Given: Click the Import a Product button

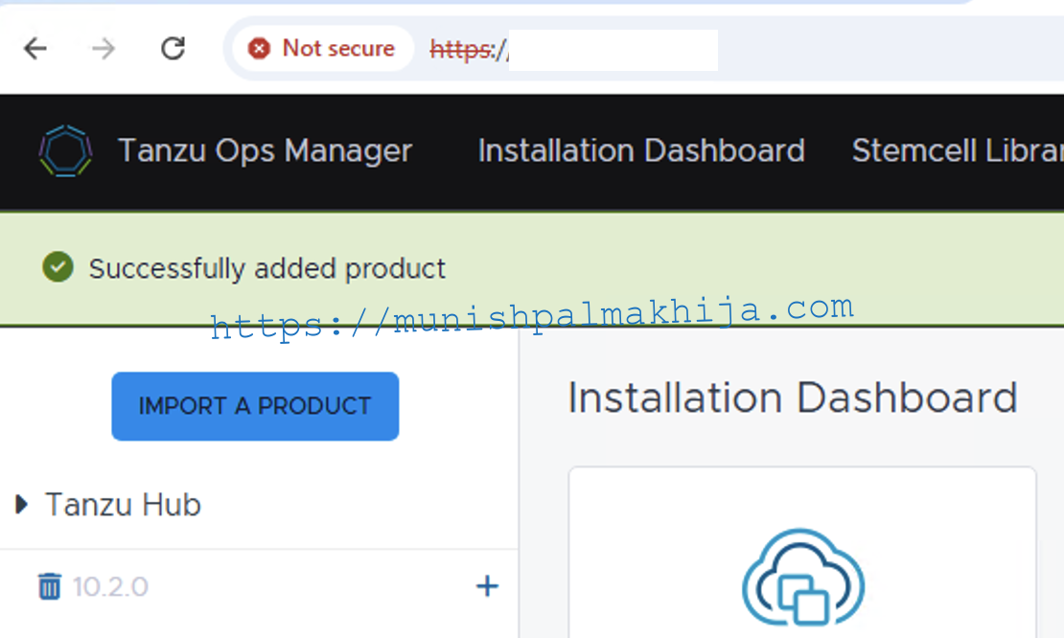Looking at the screenshot, I should click(255, 406).
